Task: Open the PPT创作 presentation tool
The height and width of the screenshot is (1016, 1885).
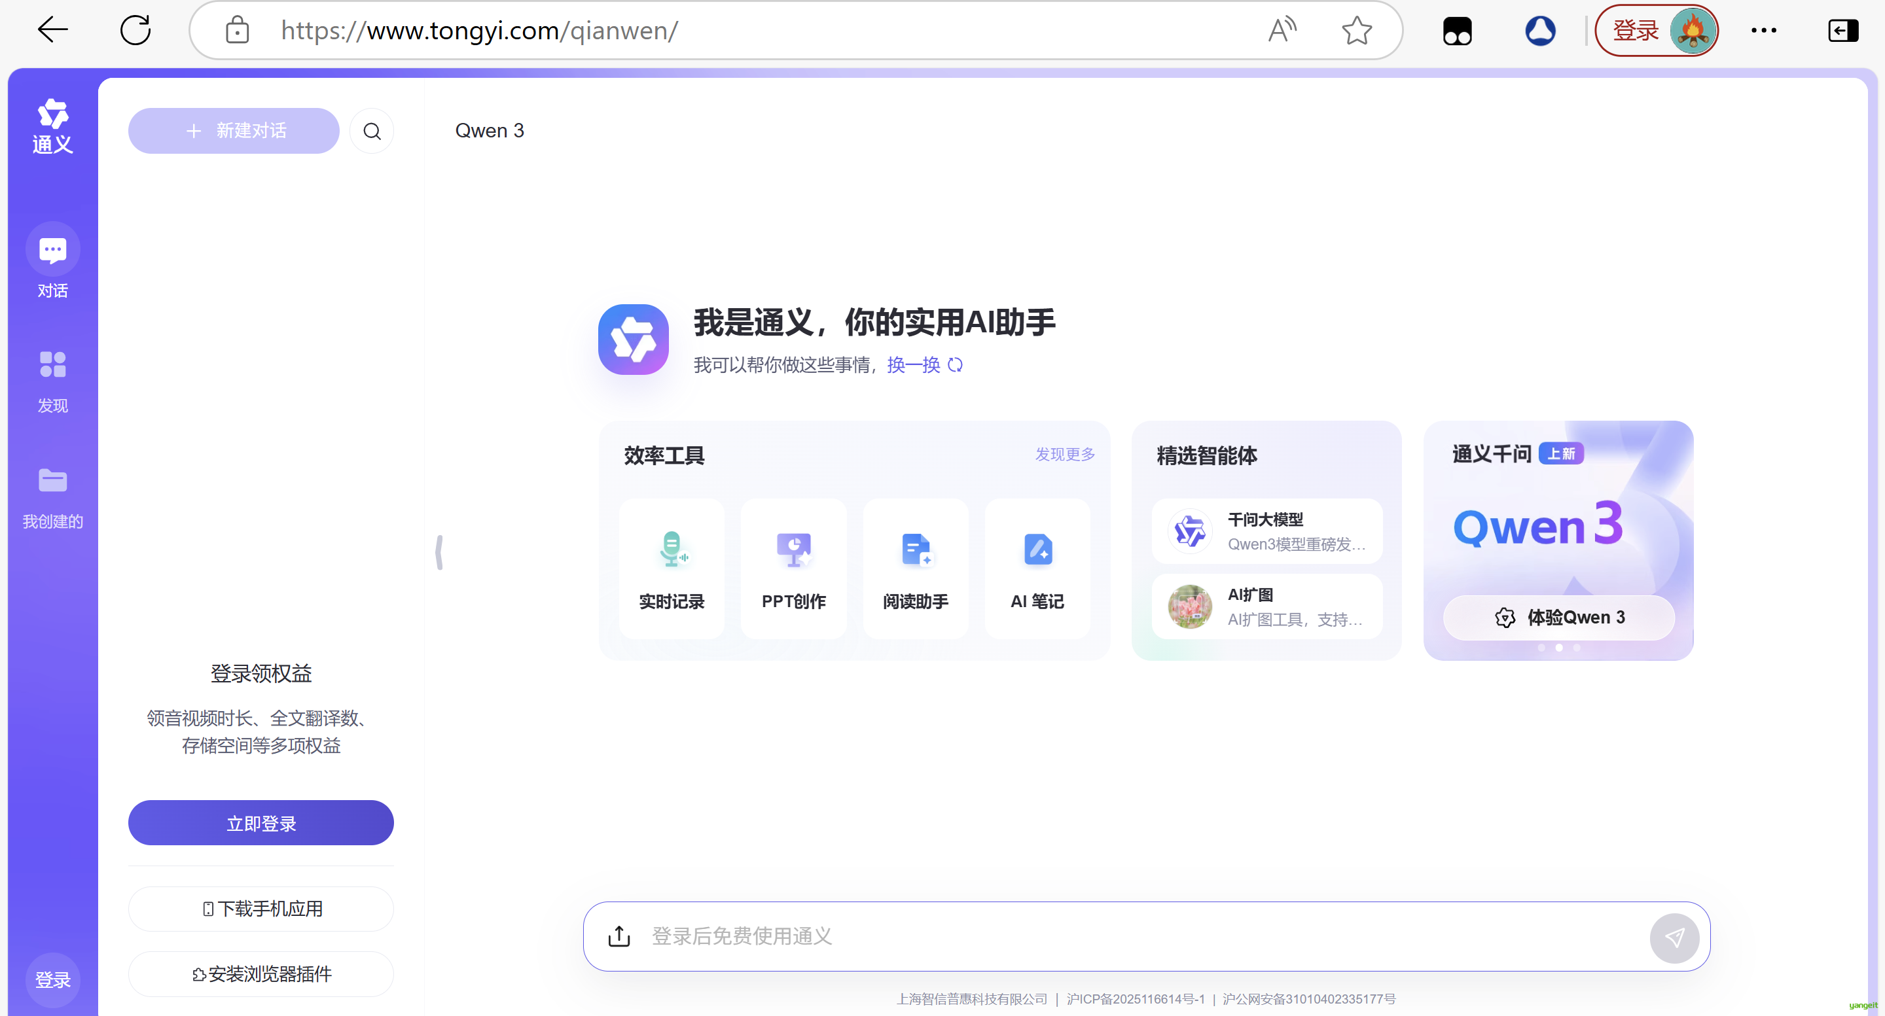Action: pos(793,569)
